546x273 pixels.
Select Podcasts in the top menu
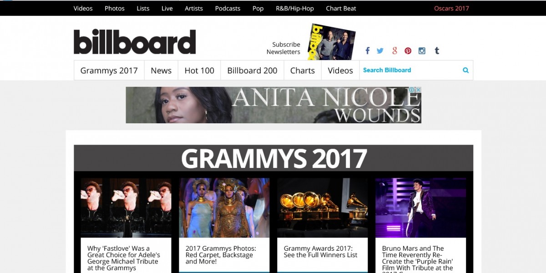[227, 8]
